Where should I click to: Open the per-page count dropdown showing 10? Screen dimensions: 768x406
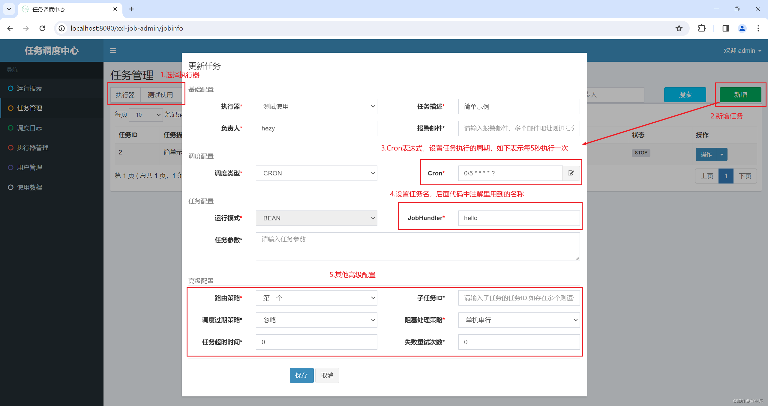[146, 115]
